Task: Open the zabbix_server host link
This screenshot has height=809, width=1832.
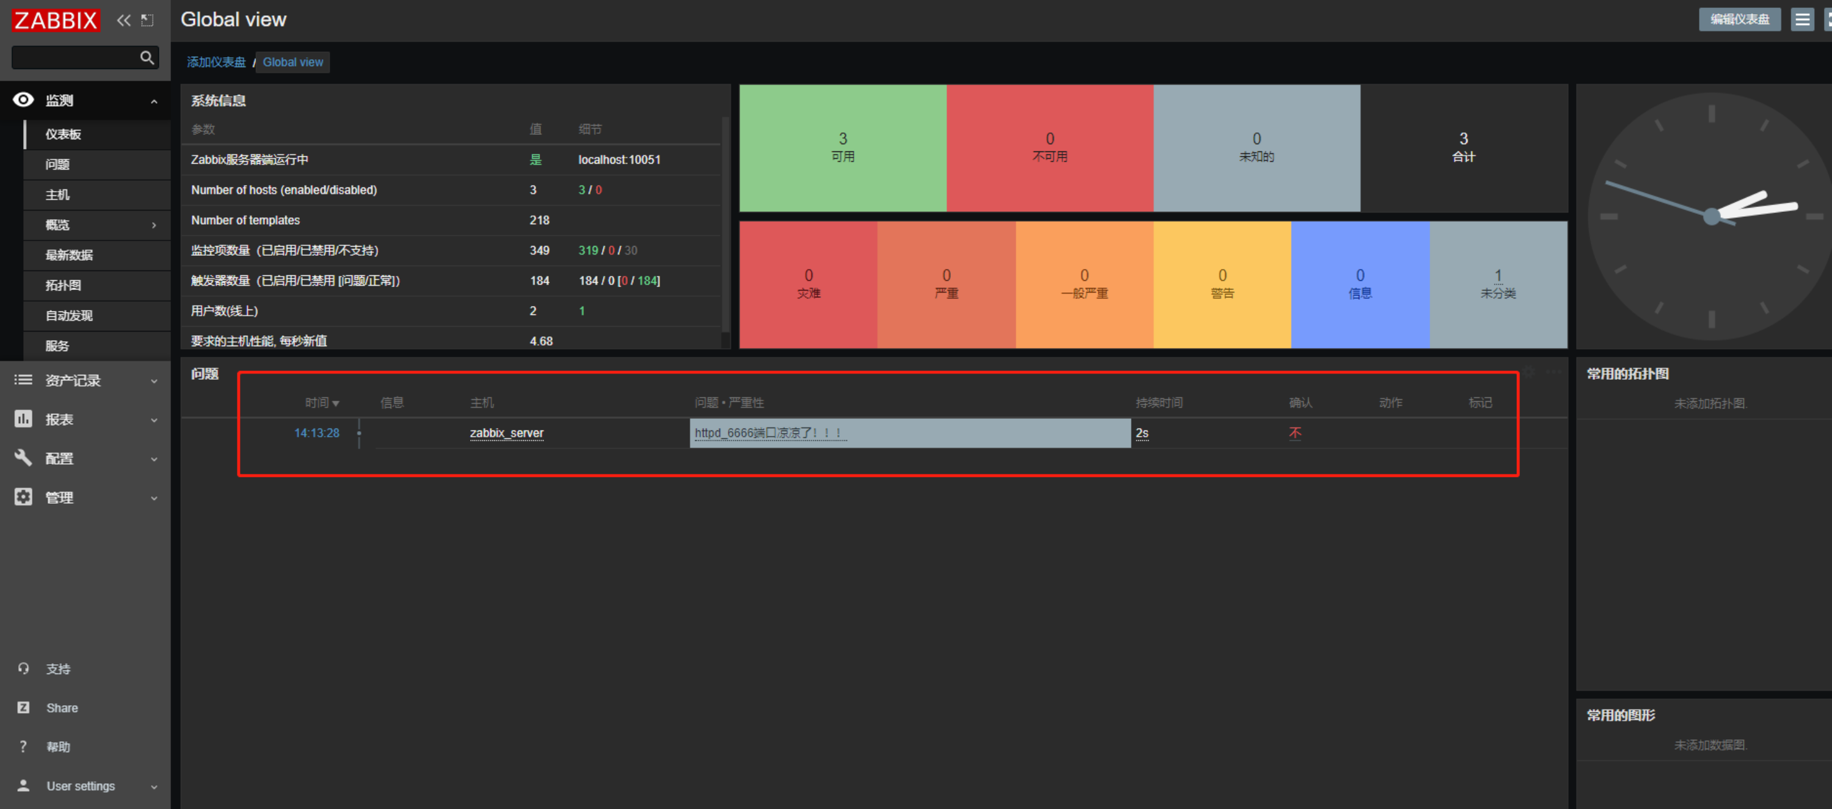Action: pyautogui.click(x=506, y=433)
